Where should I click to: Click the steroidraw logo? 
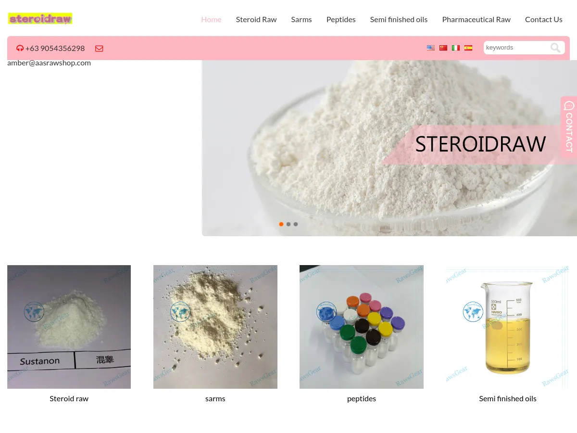click(x=40, y=18)
